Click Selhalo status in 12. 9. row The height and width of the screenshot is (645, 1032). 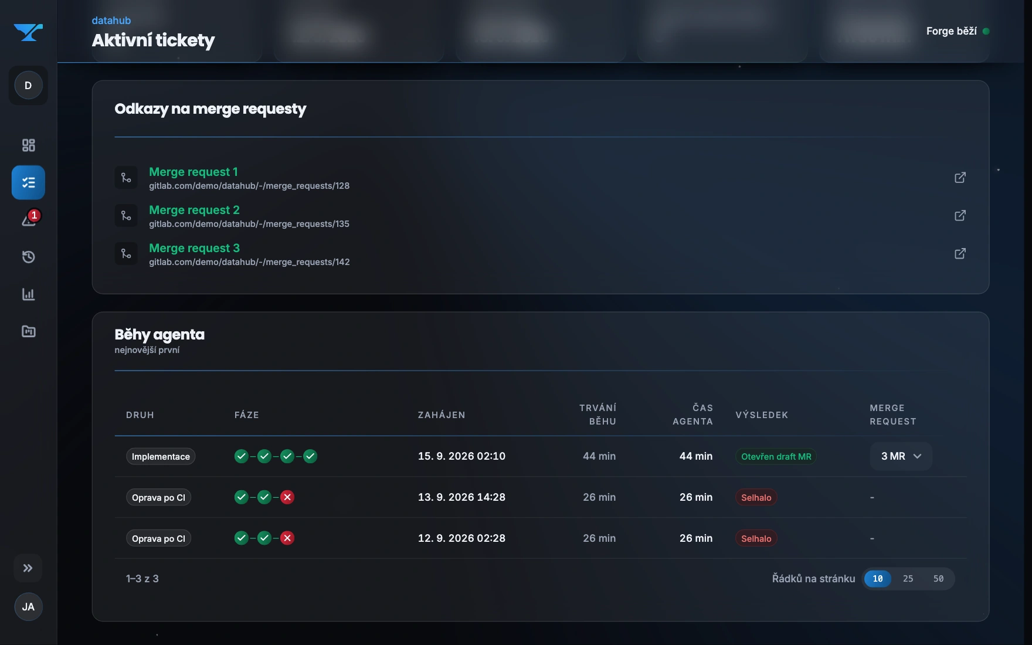(x=756, y=538)
